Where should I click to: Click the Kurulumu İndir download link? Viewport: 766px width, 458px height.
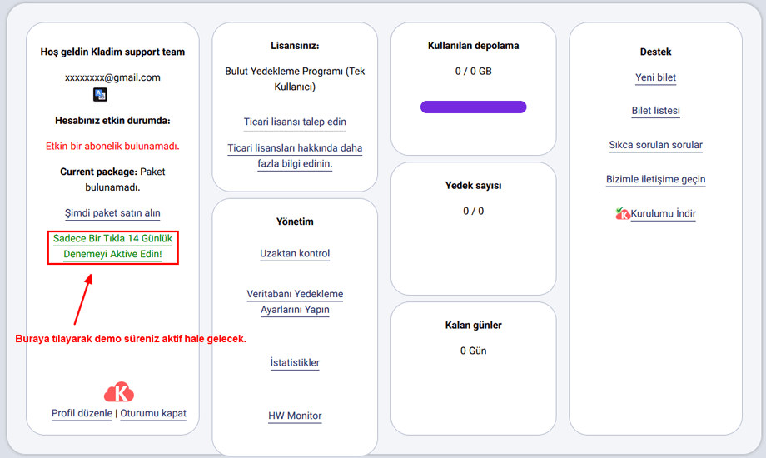[x=663, y=214]
